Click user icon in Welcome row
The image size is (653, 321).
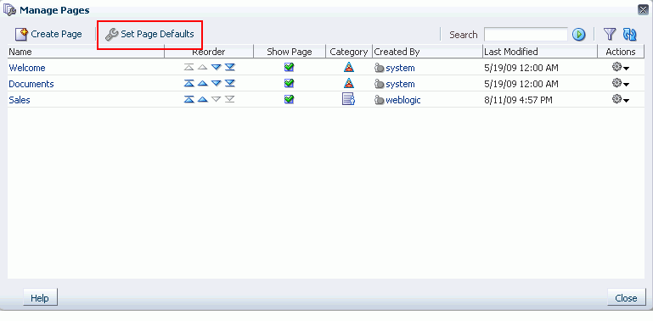[x=379, y=68]
